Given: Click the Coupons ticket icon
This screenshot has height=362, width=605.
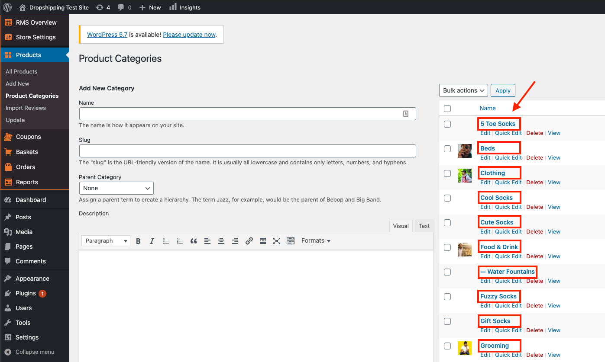Looking at the screenshot, I should pyautogui.click(x=8, y=137).
